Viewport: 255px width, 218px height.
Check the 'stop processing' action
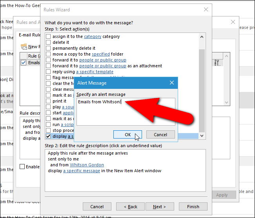tap(48, 130)
